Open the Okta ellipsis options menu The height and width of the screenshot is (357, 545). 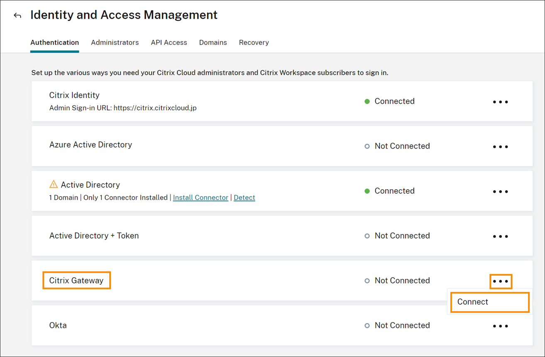click(500, 326)
